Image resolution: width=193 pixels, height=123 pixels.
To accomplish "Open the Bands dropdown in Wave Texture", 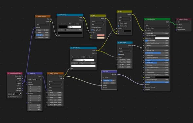I will point(56,82).
